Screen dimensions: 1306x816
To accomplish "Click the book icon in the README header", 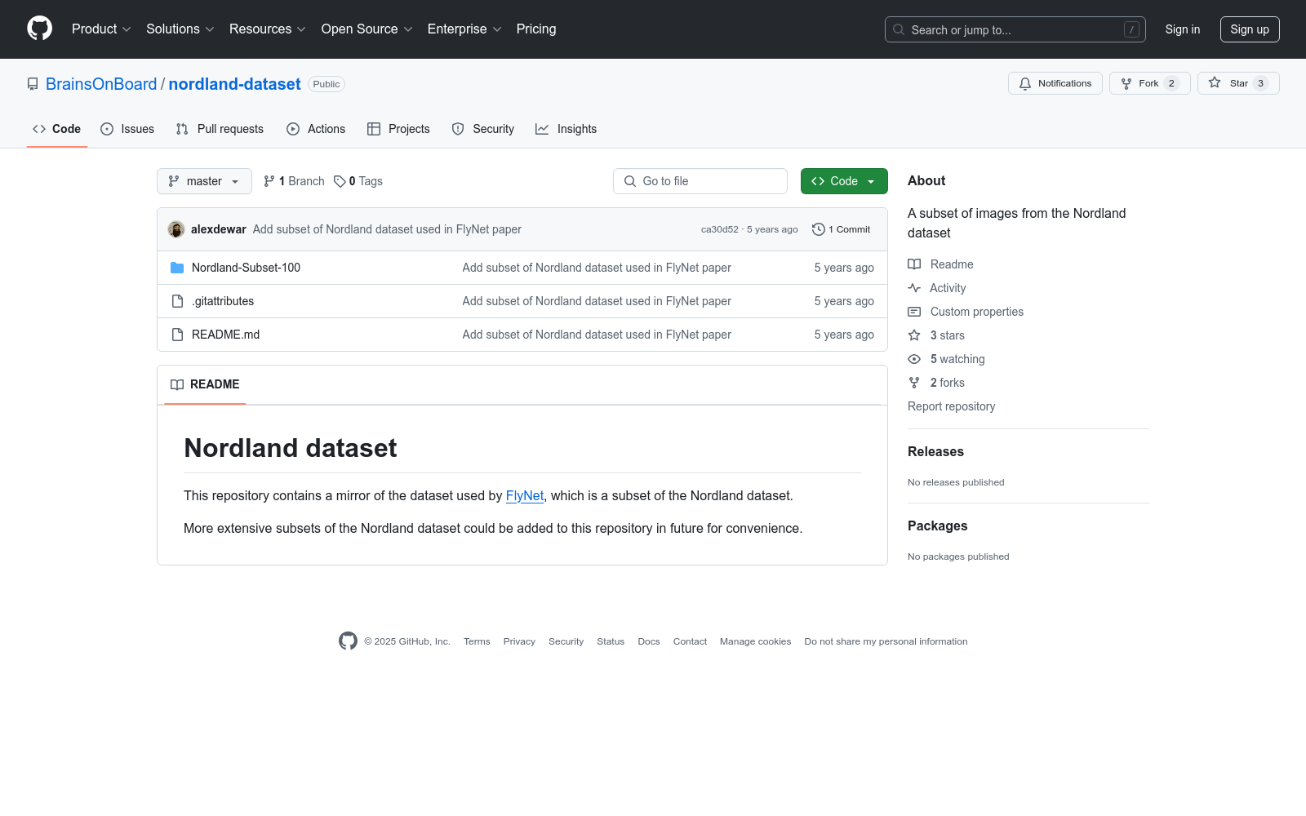I will [x=177, y=384].
